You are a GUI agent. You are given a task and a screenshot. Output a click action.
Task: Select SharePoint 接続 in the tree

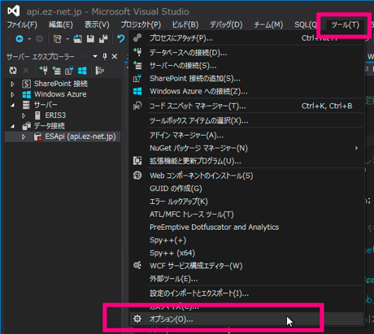61,84
